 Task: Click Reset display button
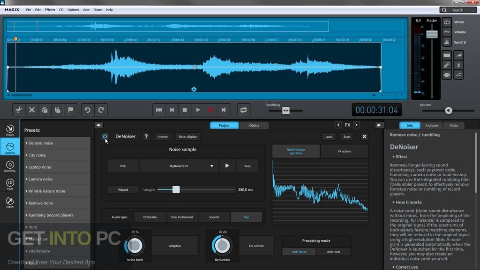tap(187, 136)
